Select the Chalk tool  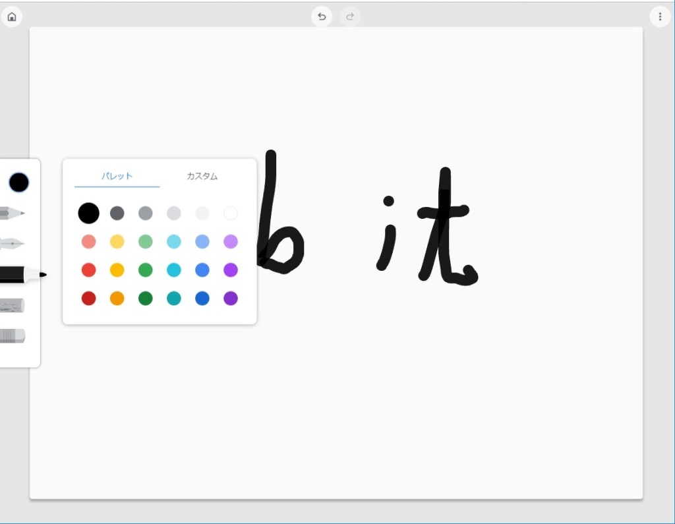[x=13, y=306]
